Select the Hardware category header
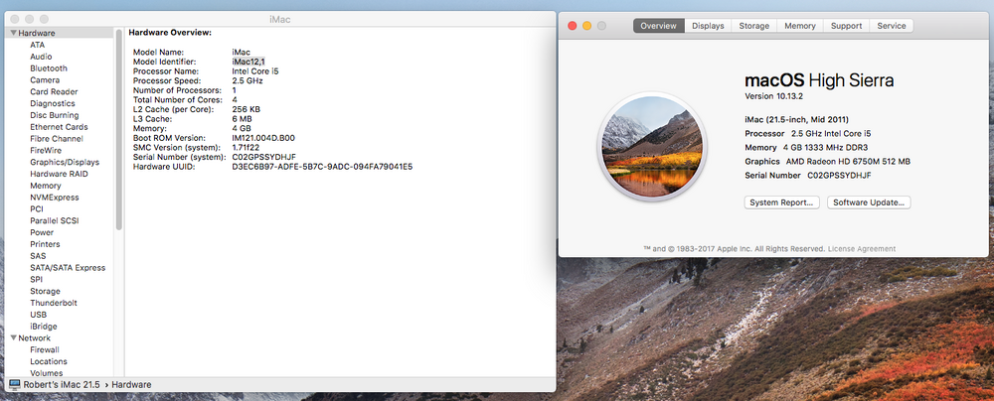The image size is (994, 401). pos(37,33)
